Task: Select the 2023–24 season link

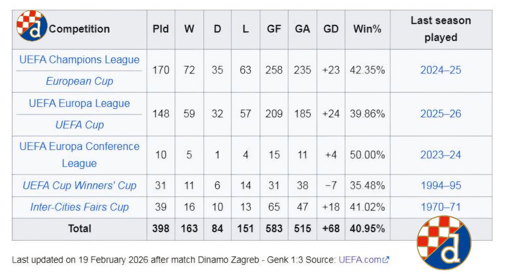Action: [440, 155]
